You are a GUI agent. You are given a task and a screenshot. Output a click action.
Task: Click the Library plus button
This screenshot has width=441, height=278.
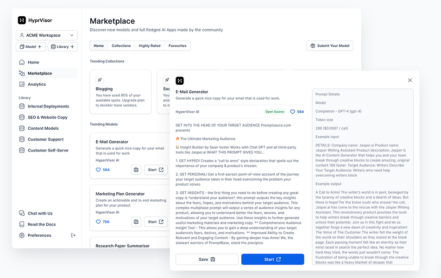(63, 47)
